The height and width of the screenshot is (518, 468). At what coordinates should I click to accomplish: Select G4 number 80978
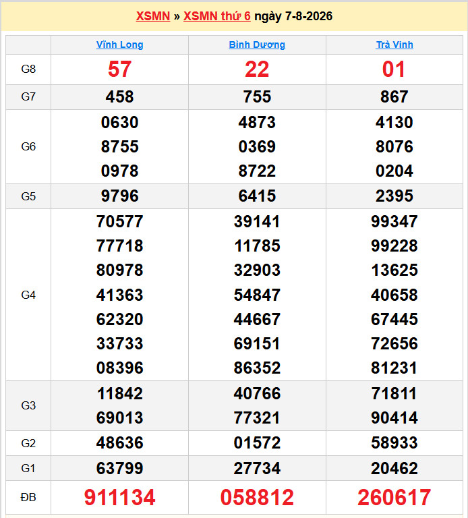click(x=119, y=270)
